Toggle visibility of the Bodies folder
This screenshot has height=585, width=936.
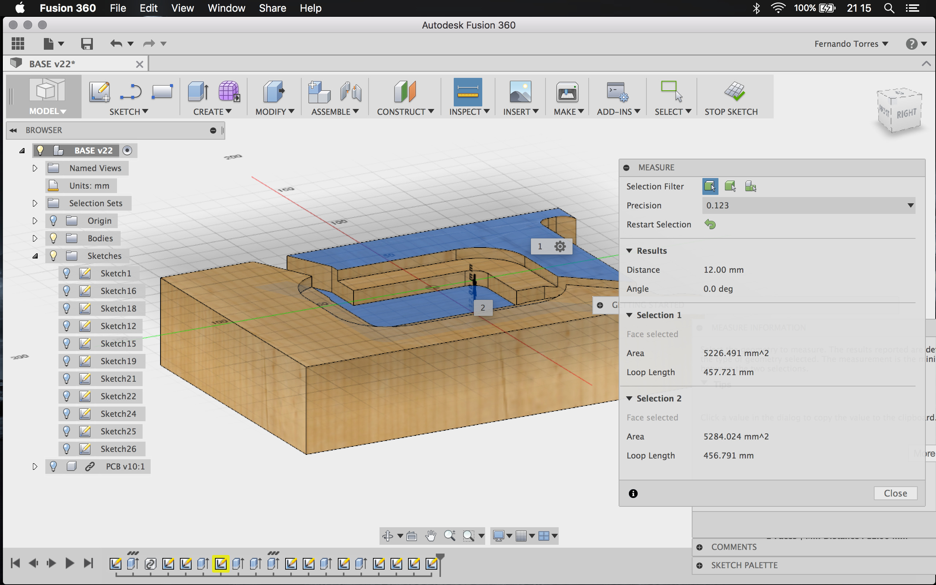click(x=53, y=238)
